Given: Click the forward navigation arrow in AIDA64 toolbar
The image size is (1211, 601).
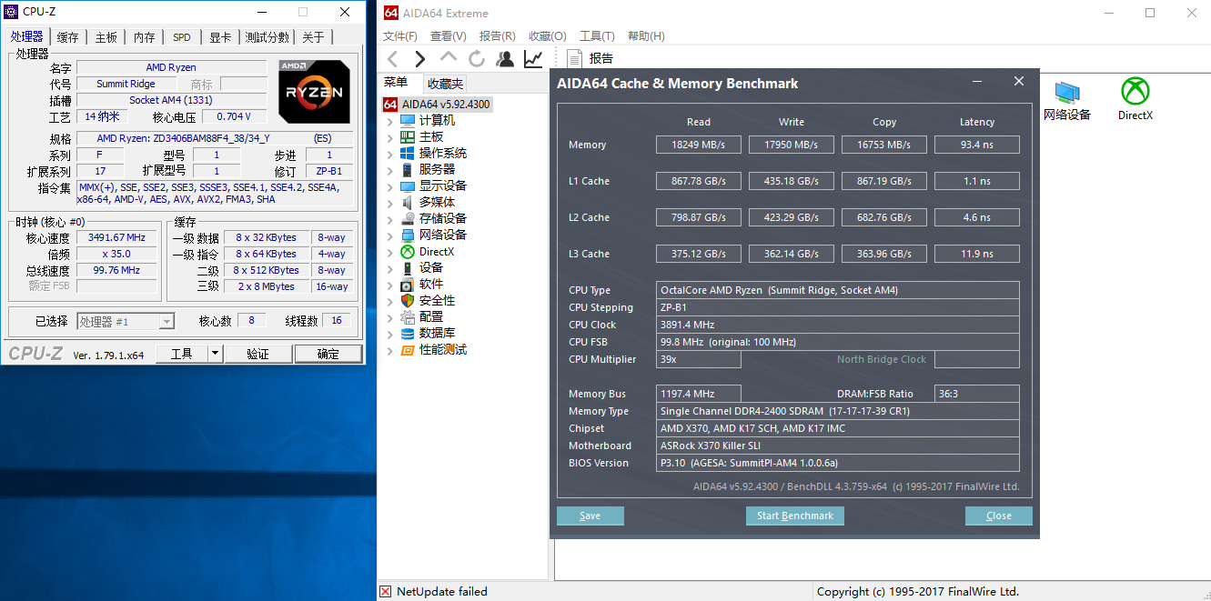Looking at the screenshot, I should click(x=419, y=59).
